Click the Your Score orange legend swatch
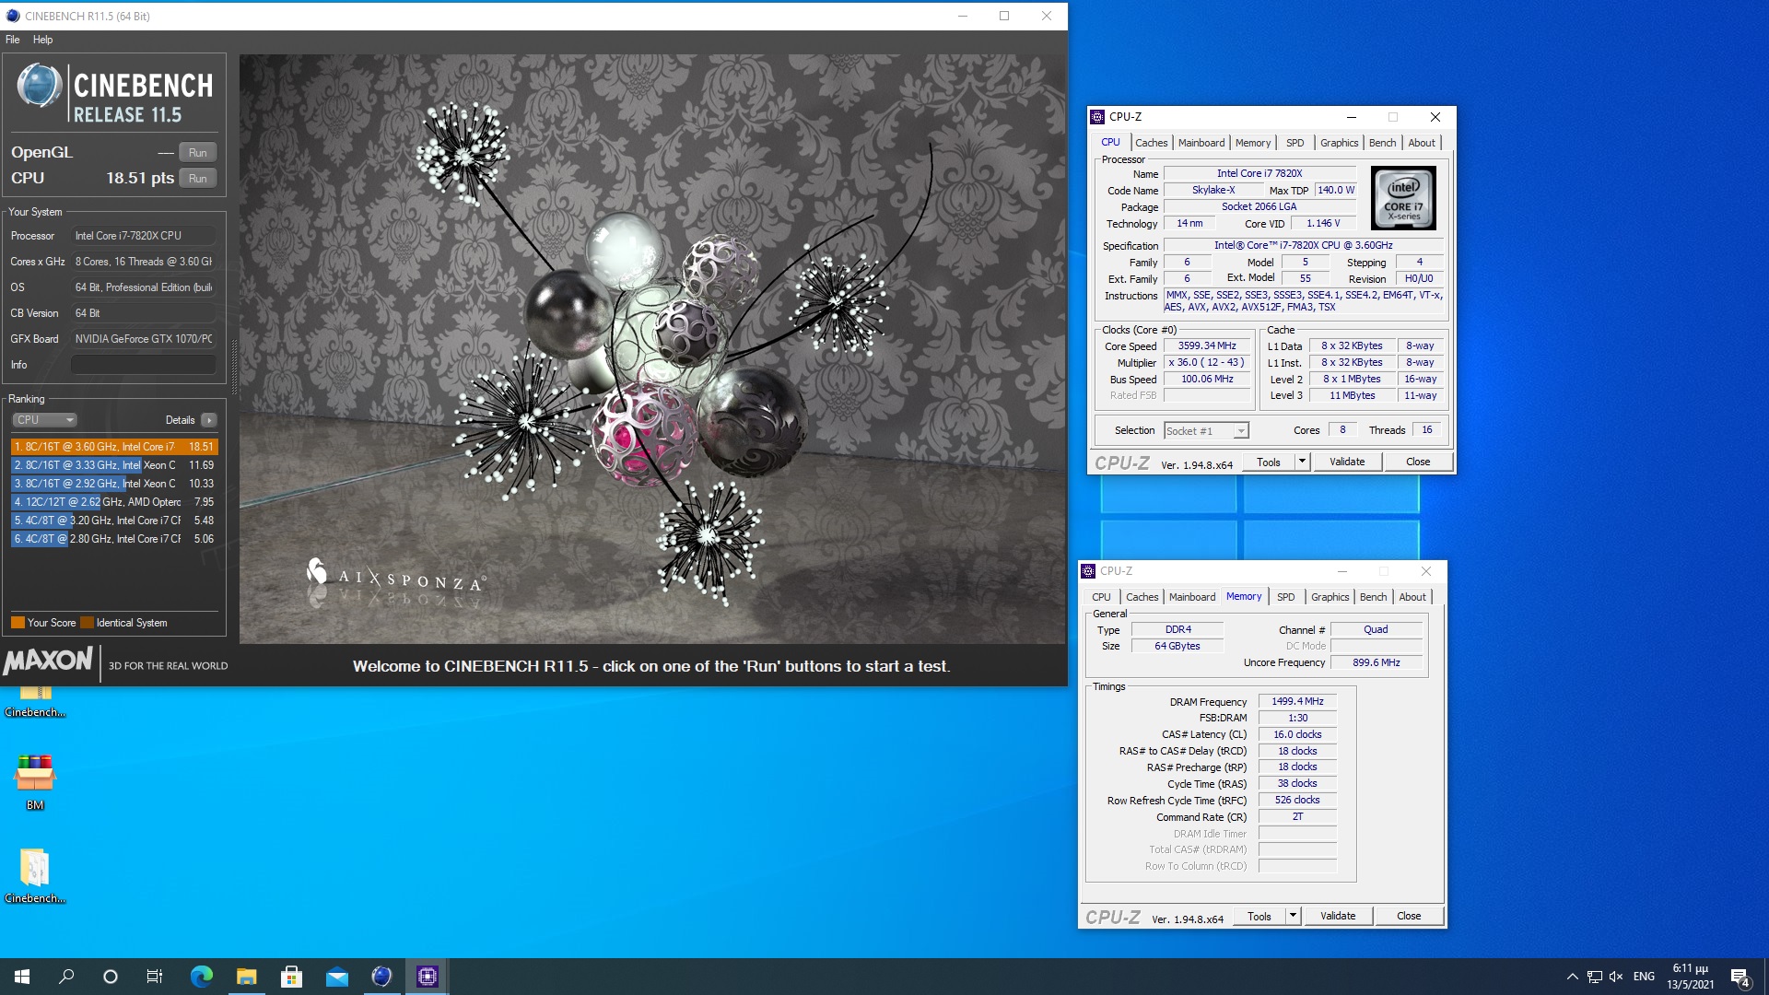Screen dimensions: 1769x995 coord(18,623)
